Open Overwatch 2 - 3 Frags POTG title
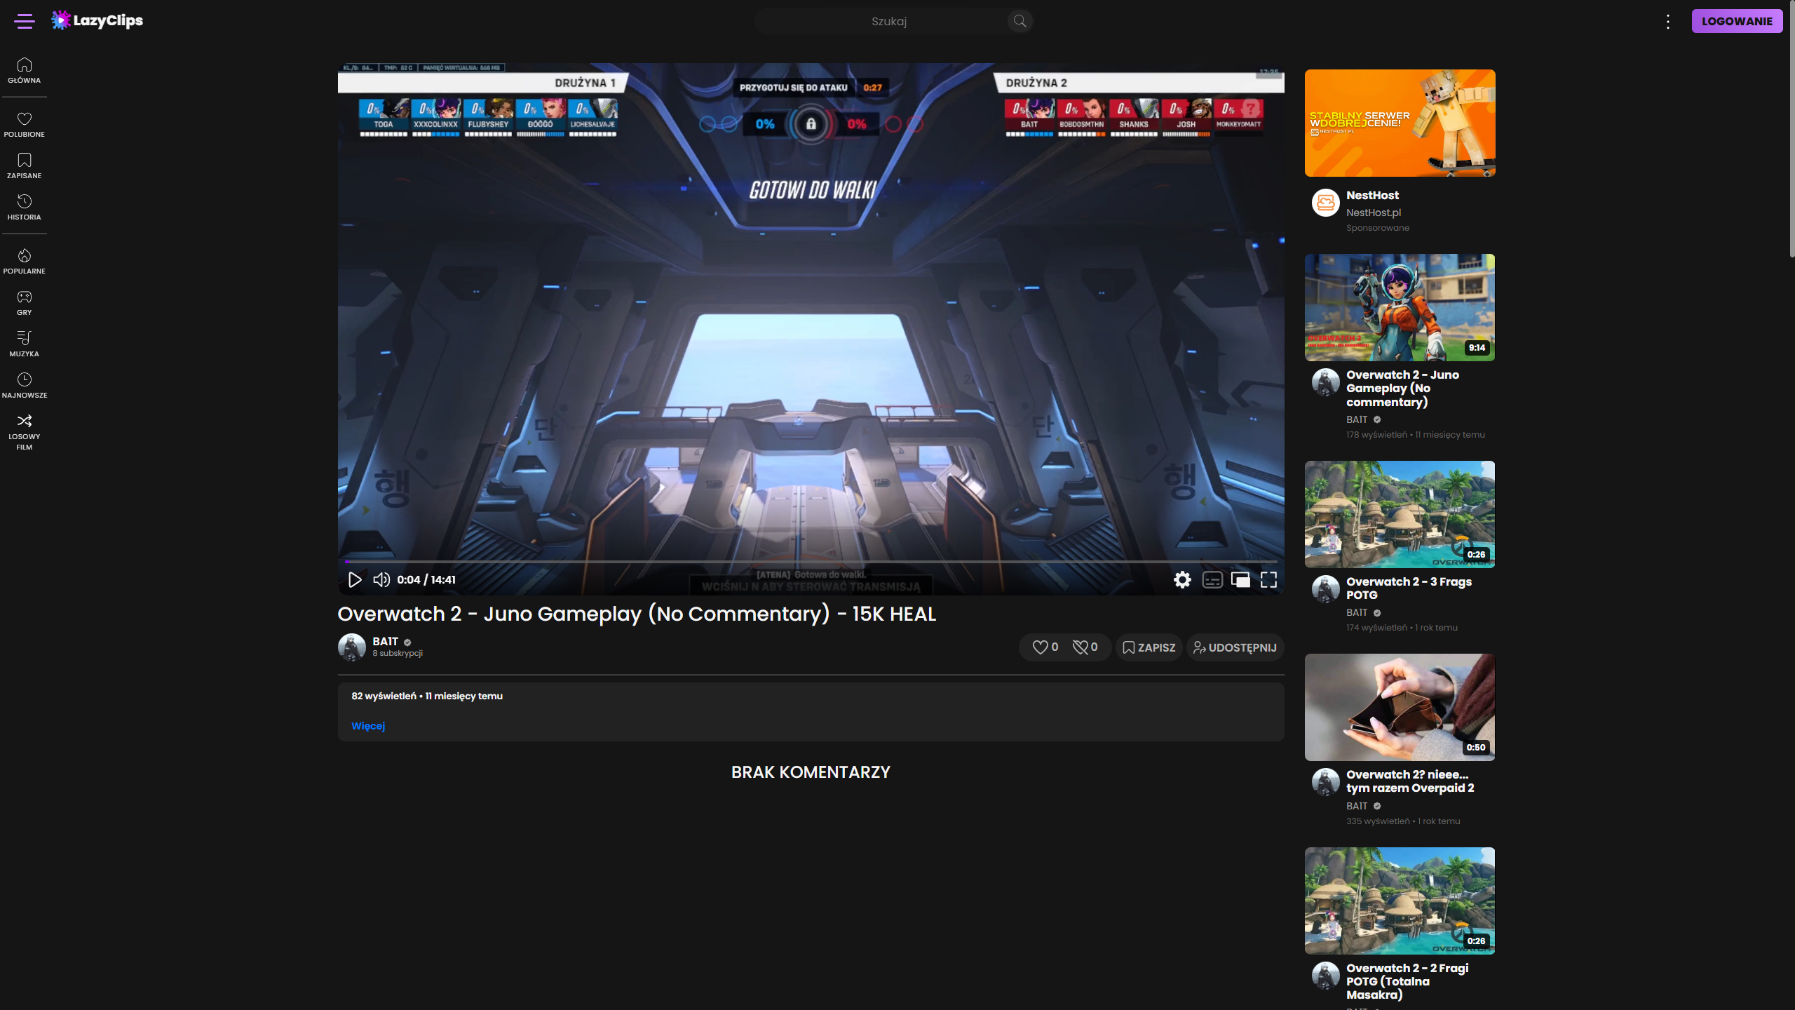1795x1010 pixels. point(1409,588)
